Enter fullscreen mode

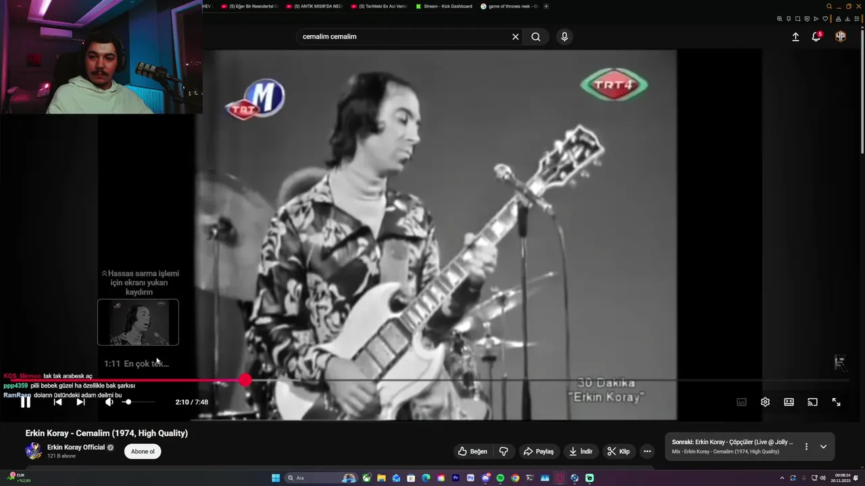(836, 402)
